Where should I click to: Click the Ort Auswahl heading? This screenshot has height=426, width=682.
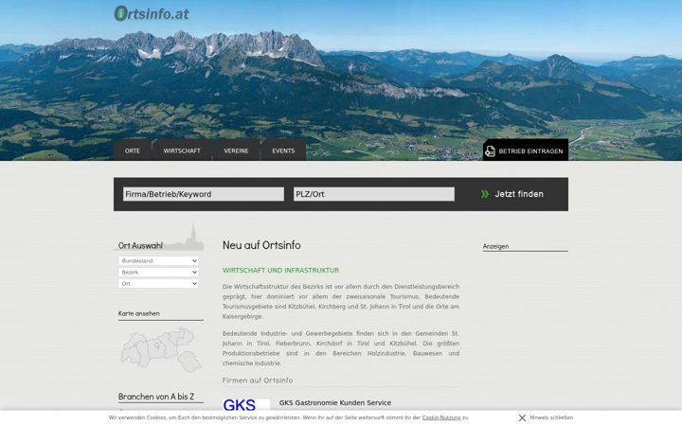click(x=140, y=245)
